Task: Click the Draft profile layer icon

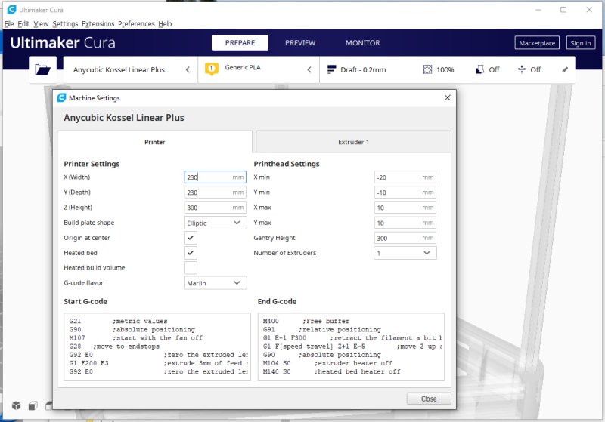Action: (x=331, y=69)
